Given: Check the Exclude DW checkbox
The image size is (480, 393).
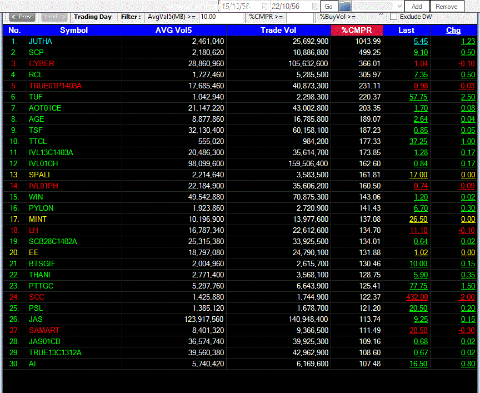Looking at the screenshot, I should 394,17.
